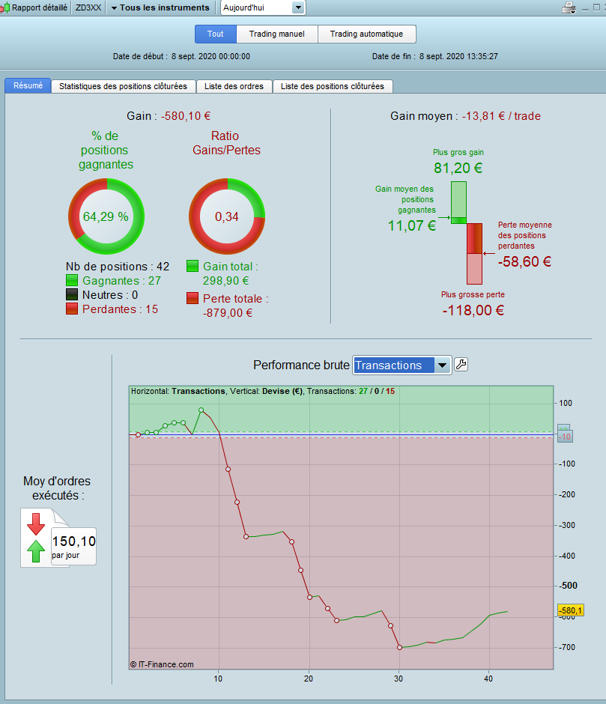Click the Ratio Gains/Pertes donut chart

click(227, 216)
